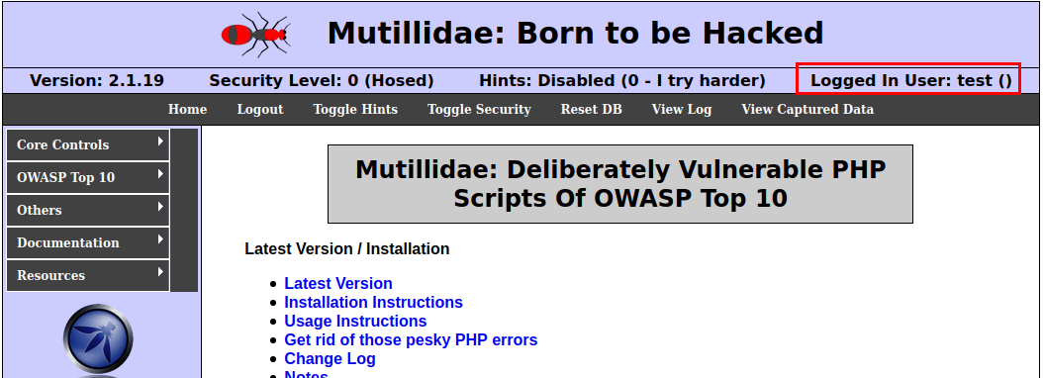Click Logout in the top menu
Viewport: 1043px width, 378px height.
click(260, 109)
